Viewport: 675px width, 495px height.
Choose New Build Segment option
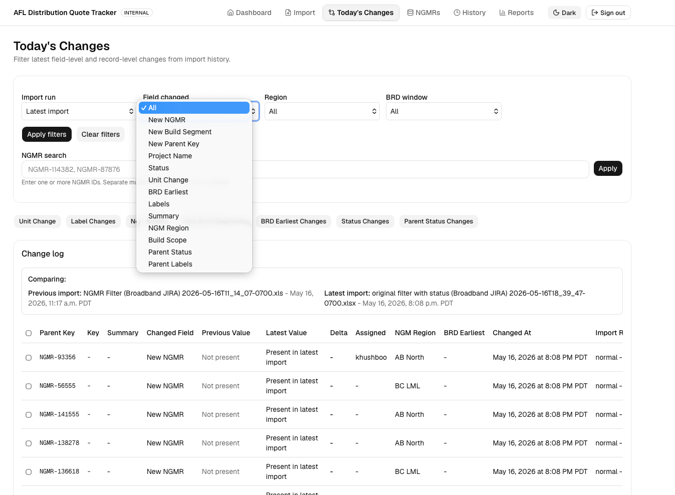[194, 132]
